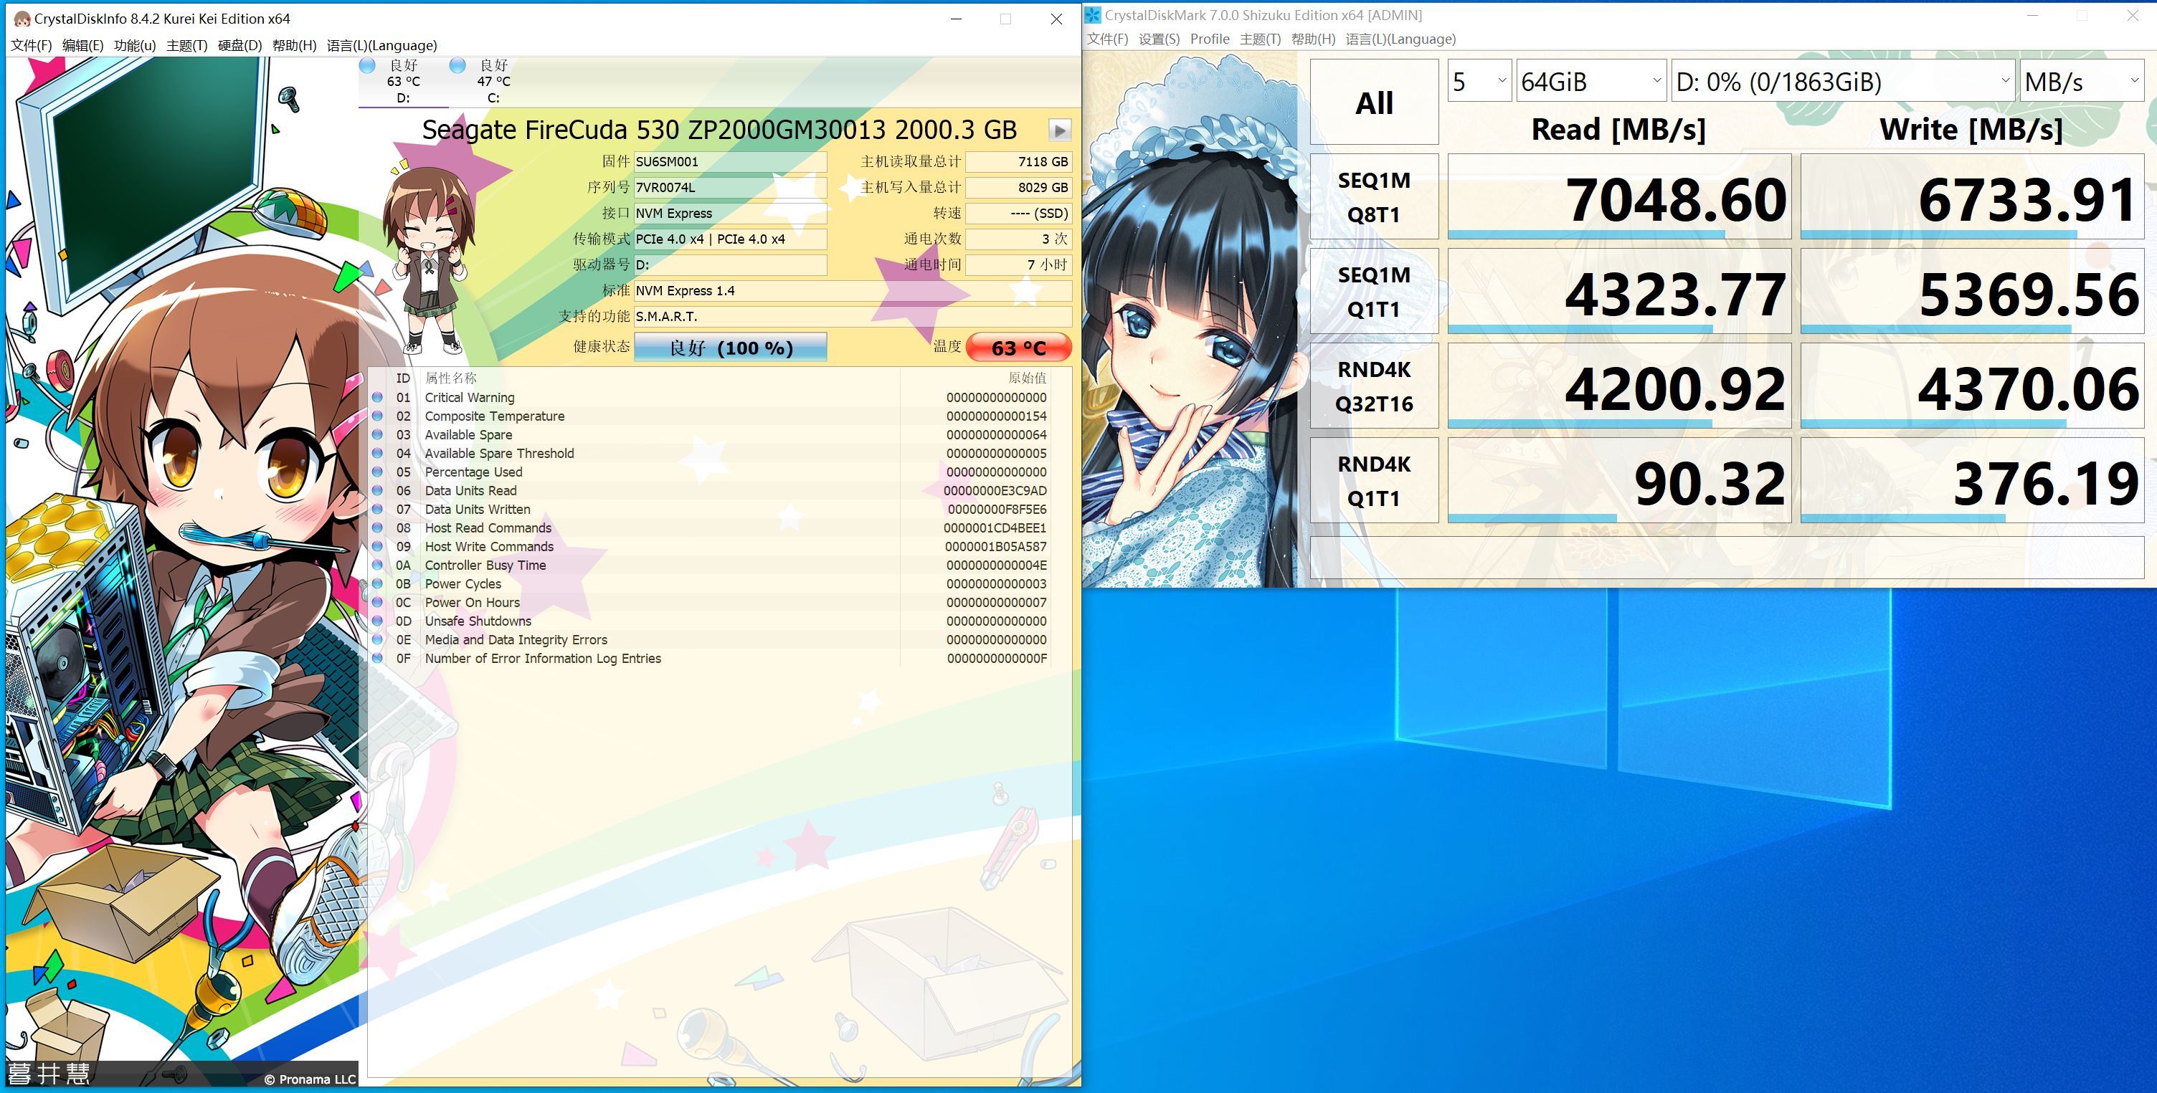The height and width of the screenshot is (1093, 2157).
Task: Click the health status 良好 (100 %) bar
Action: (730, 348)
